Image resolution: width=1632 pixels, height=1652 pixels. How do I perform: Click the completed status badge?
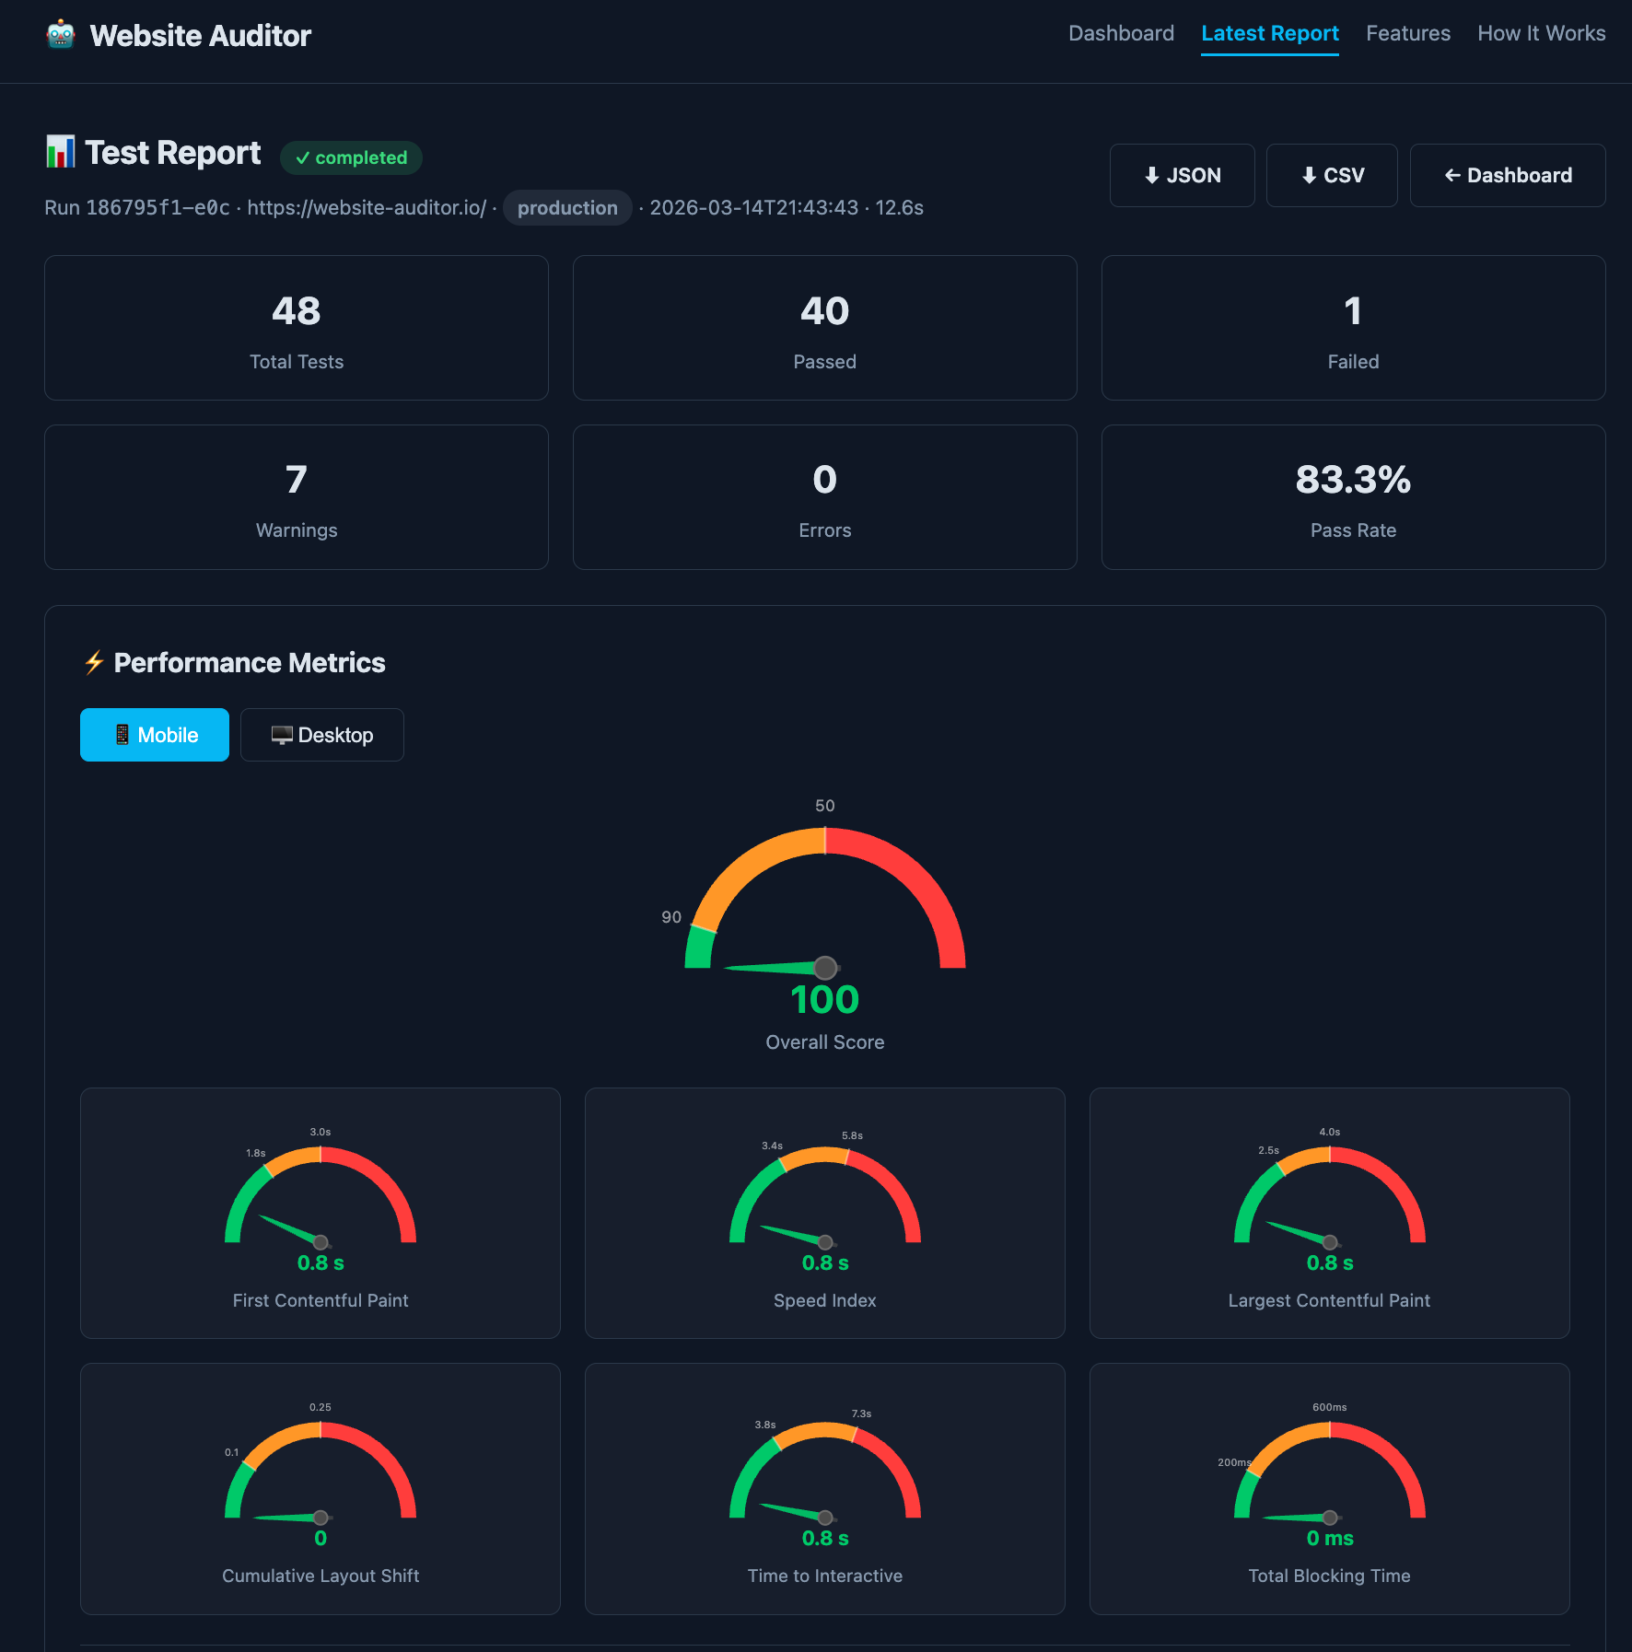(351, 157)
